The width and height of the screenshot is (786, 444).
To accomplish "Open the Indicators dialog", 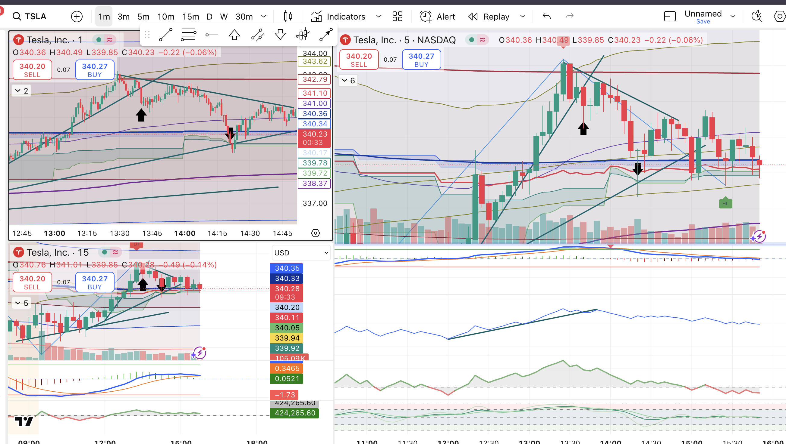I will tap(338, 17).
